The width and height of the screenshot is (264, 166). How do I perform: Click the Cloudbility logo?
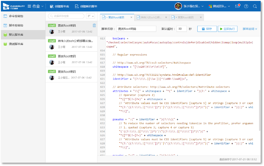tap(13, 6)
